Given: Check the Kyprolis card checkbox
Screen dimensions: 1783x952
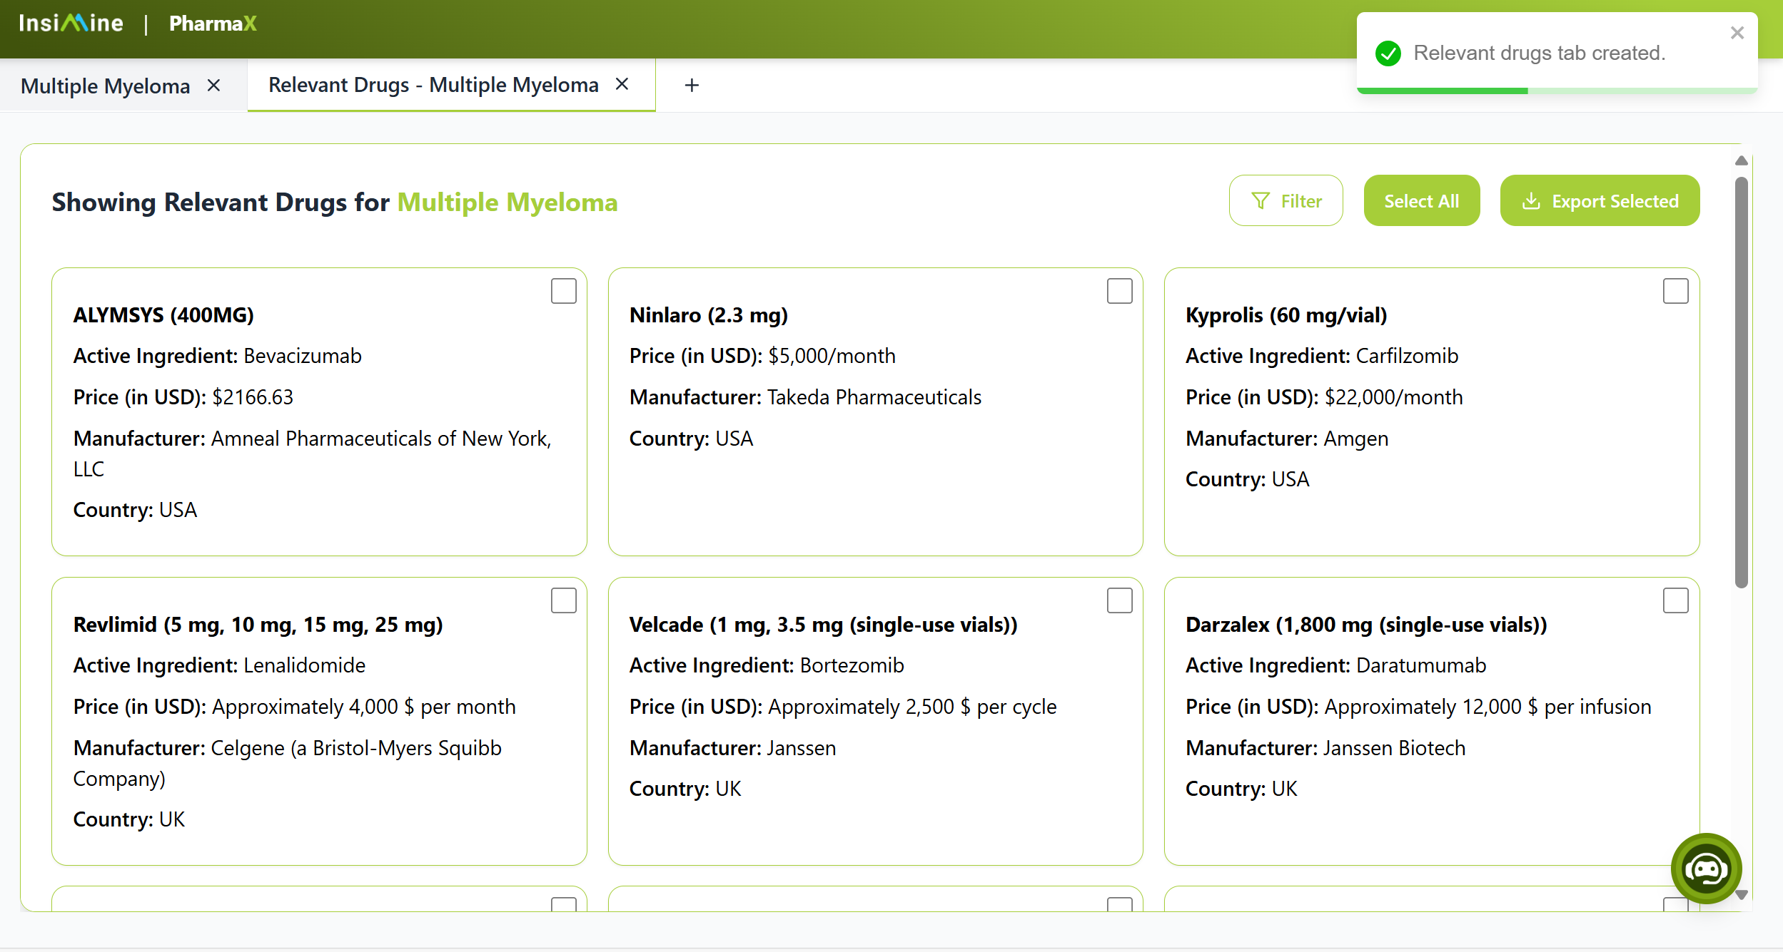Looking at the screenshot, I should tap(1675, 291).
